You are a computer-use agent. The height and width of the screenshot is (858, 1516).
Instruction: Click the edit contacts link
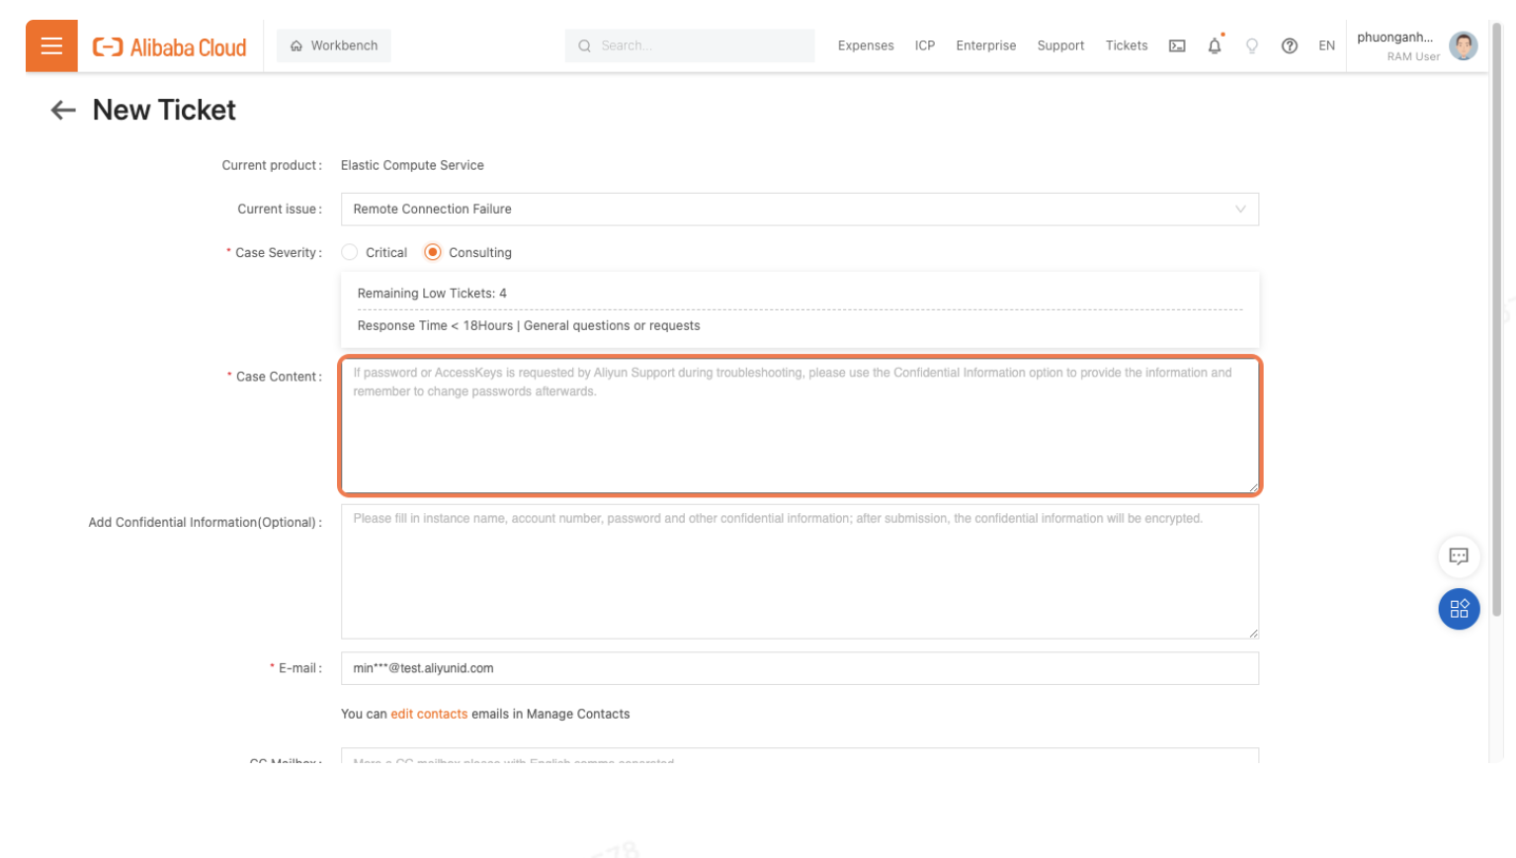click(429, 714)
